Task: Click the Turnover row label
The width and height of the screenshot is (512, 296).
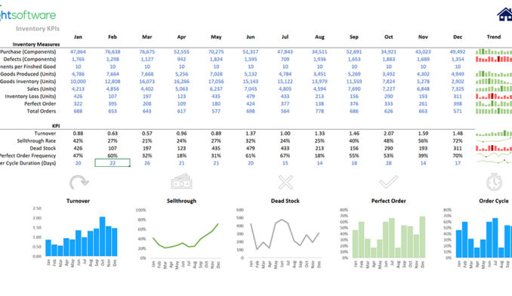Action: click(x=45, y=133)
